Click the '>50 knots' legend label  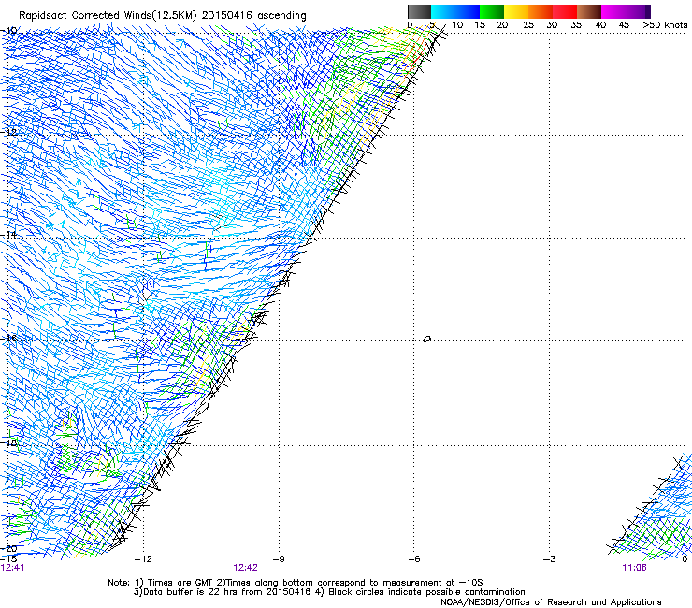click(x=665, y=25)
